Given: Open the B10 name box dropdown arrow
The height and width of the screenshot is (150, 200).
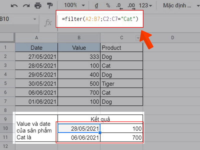Looking at the screenshot, I should (35, 19).
